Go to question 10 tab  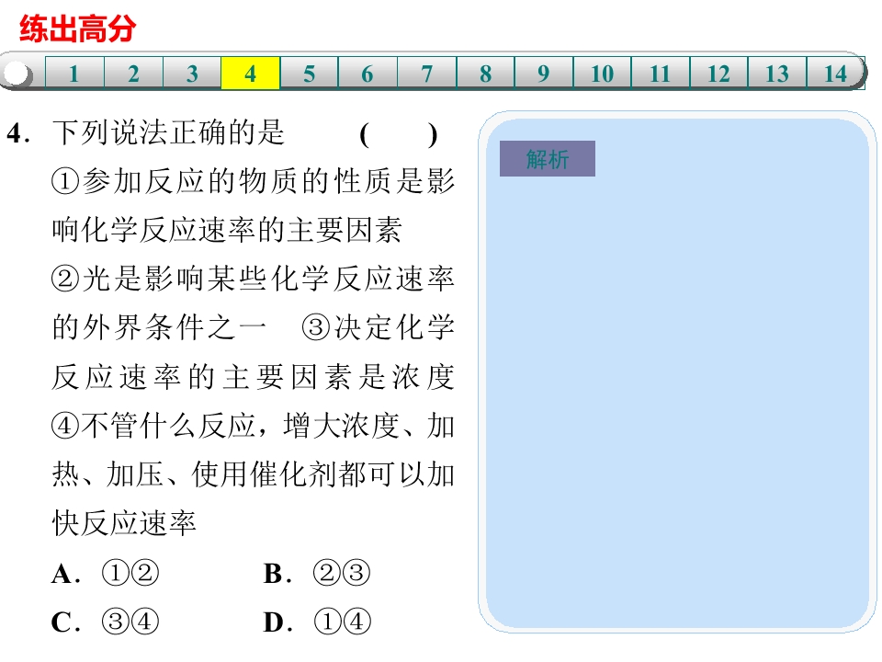(603, 74)
